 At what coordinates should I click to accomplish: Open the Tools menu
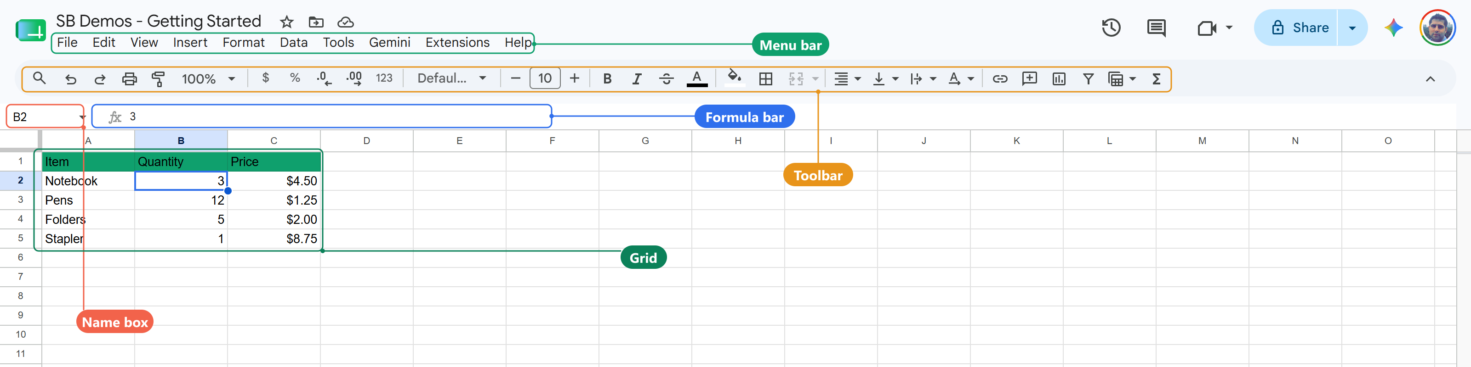coord(338,42)
